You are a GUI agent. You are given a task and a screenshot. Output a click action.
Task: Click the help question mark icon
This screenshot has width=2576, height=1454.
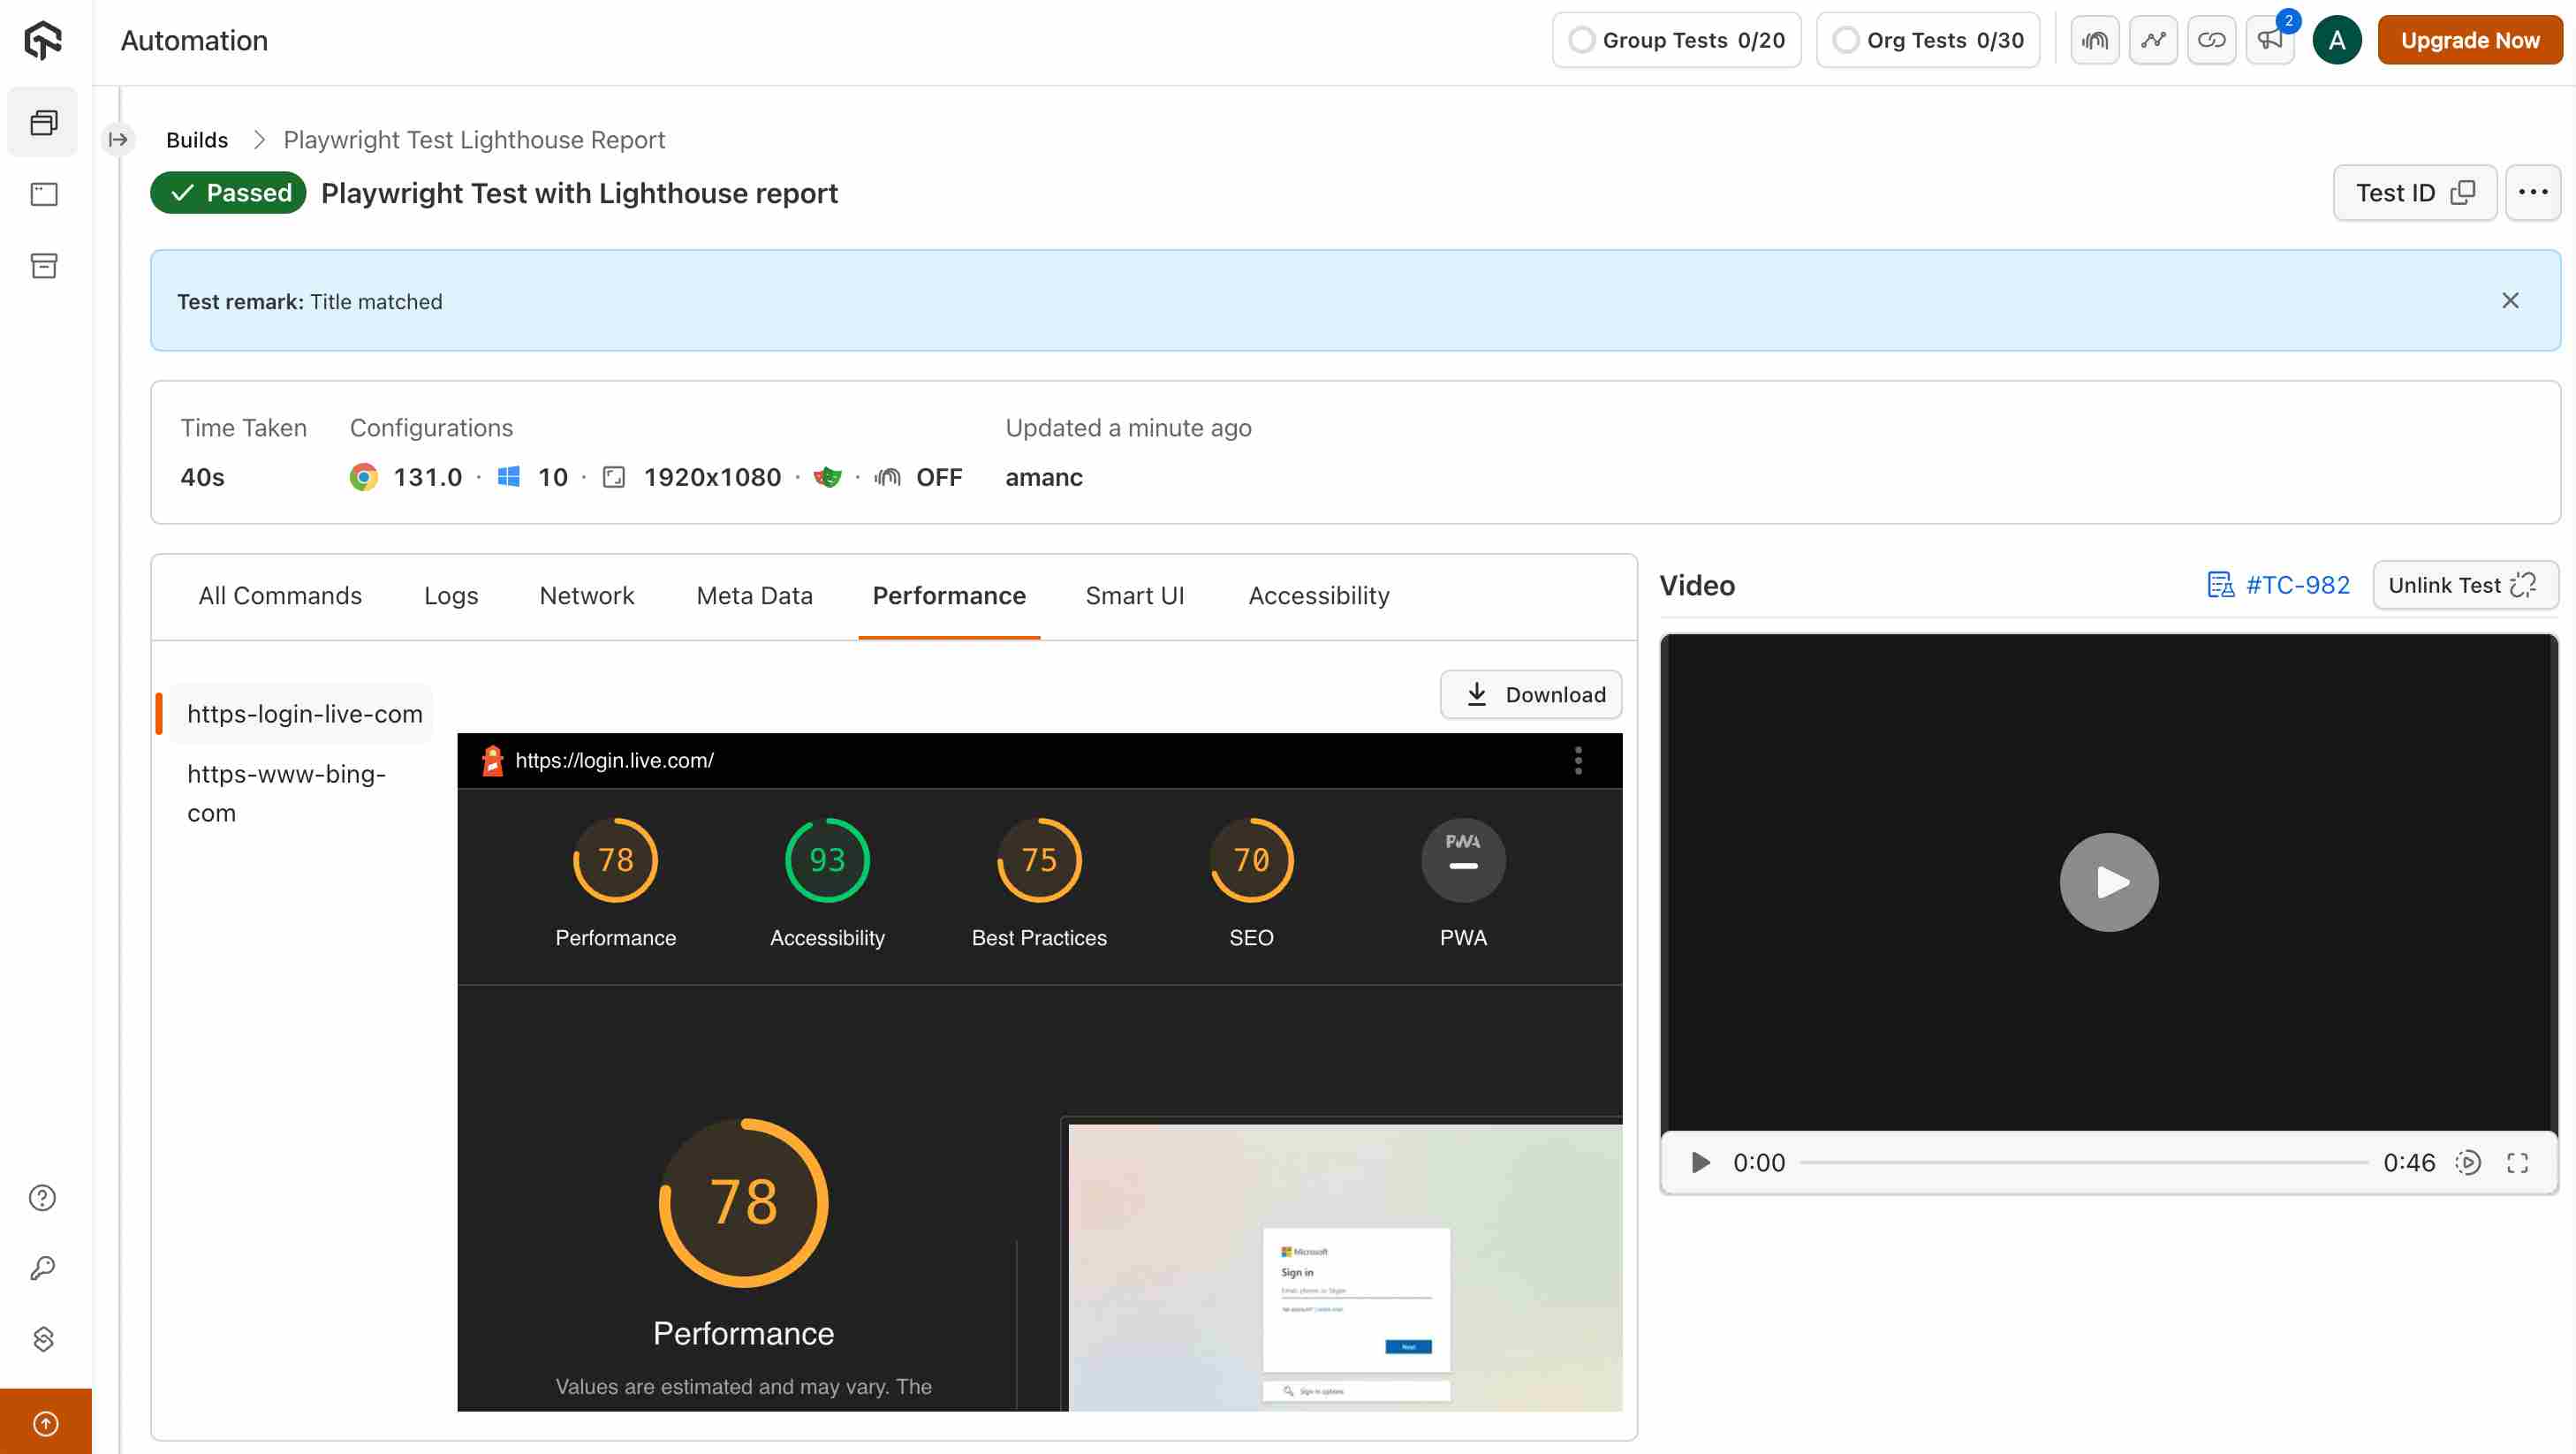point(43,1197)
